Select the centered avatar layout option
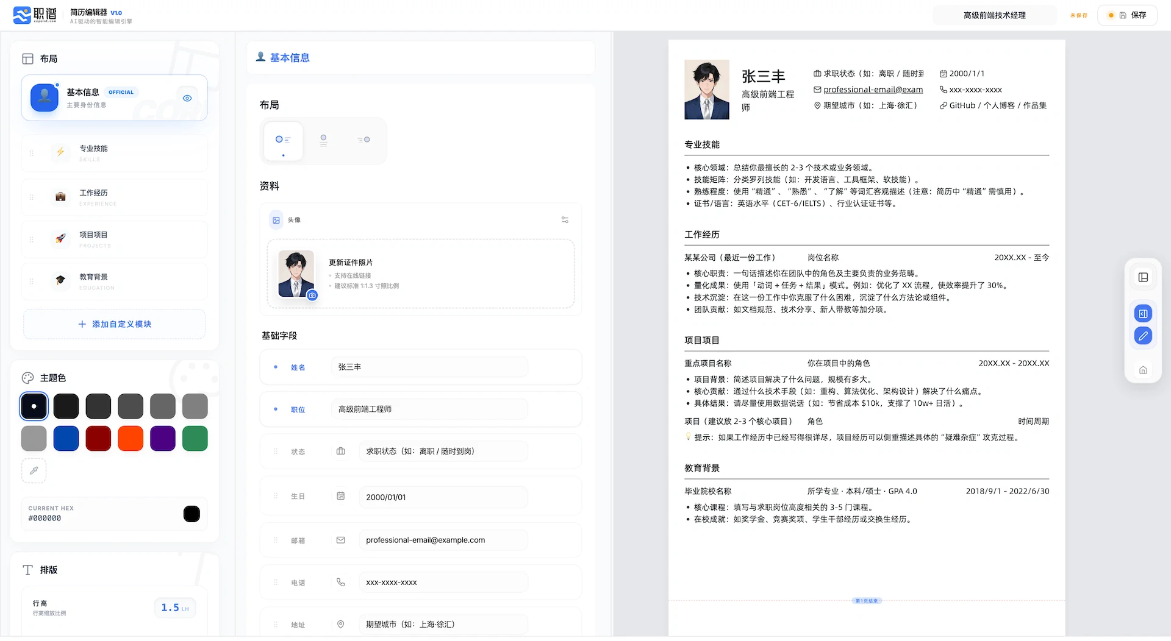 323,140
